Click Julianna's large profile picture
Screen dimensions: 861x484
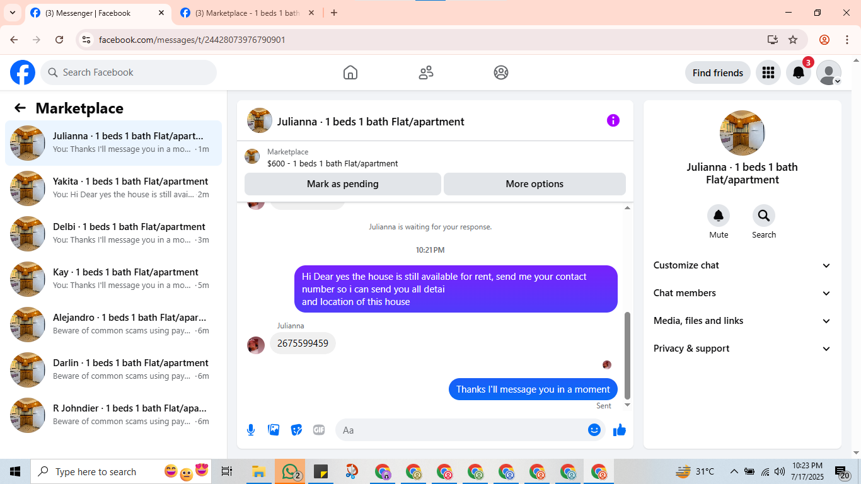click(743, 133)
